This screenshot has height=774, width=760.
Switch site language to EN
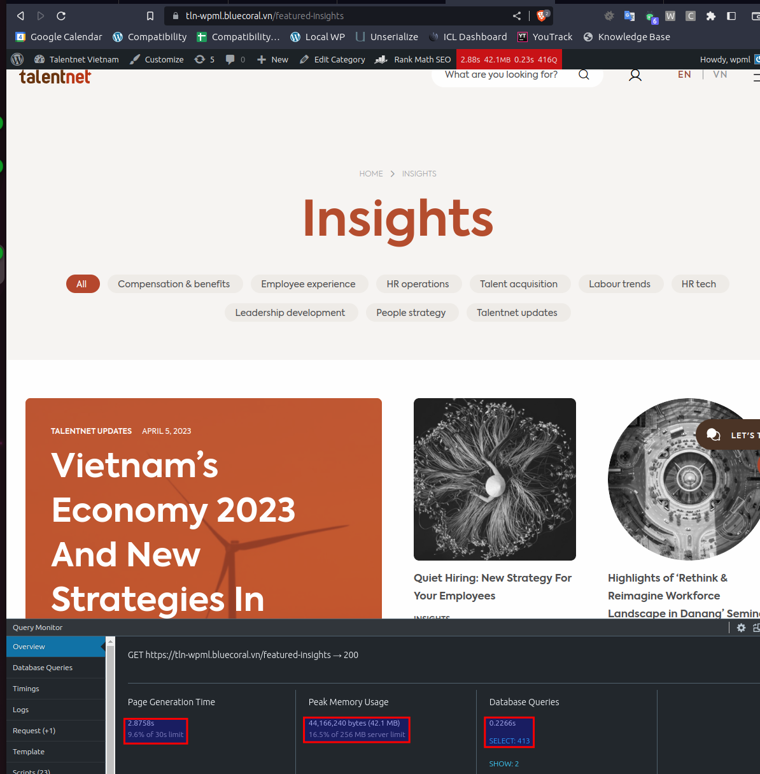(684, 75)
